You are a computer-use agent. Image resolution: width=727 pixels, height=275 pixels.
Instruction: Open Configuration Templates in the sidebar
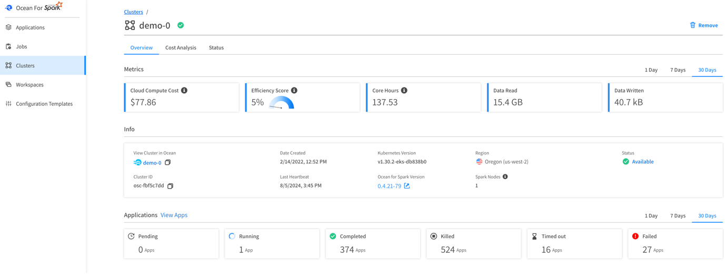[43, 104]
